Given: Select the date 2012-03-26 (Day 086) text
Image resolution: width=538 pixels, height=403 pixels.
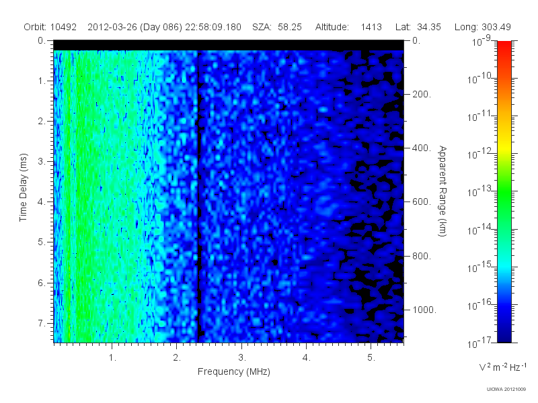Looking at the screenshot, I should [135, 27].
